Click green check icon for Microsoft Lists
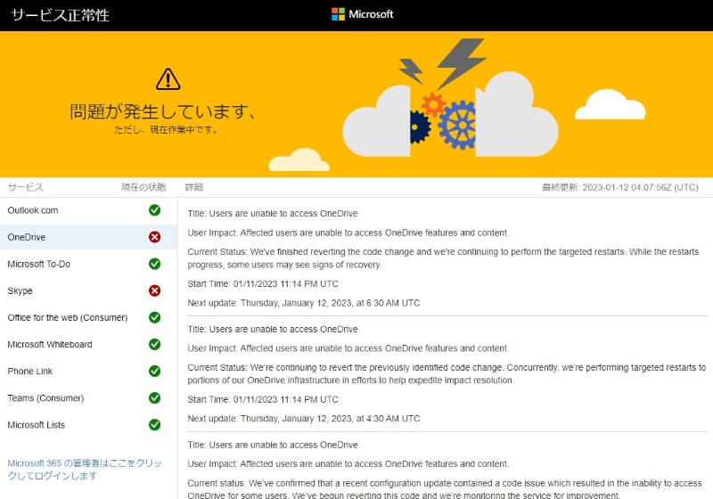713x499 pixels. click(x=154, y=424)
